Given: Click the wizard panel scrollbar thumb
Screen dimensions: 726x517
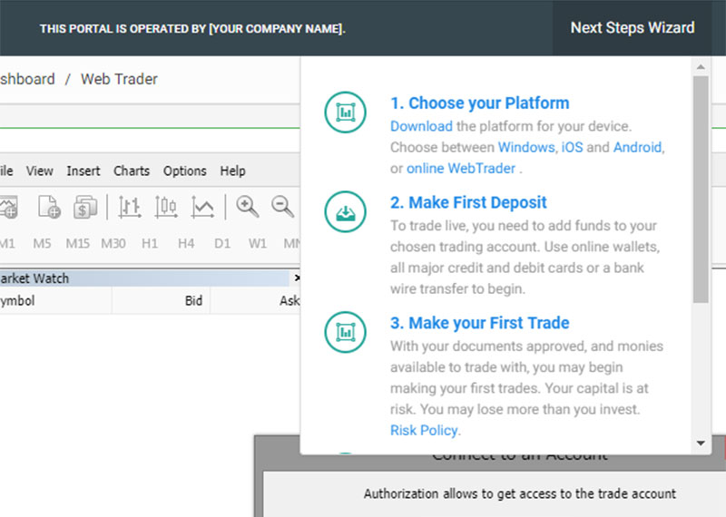Looking at the screenshot, I should coord(700,189).
